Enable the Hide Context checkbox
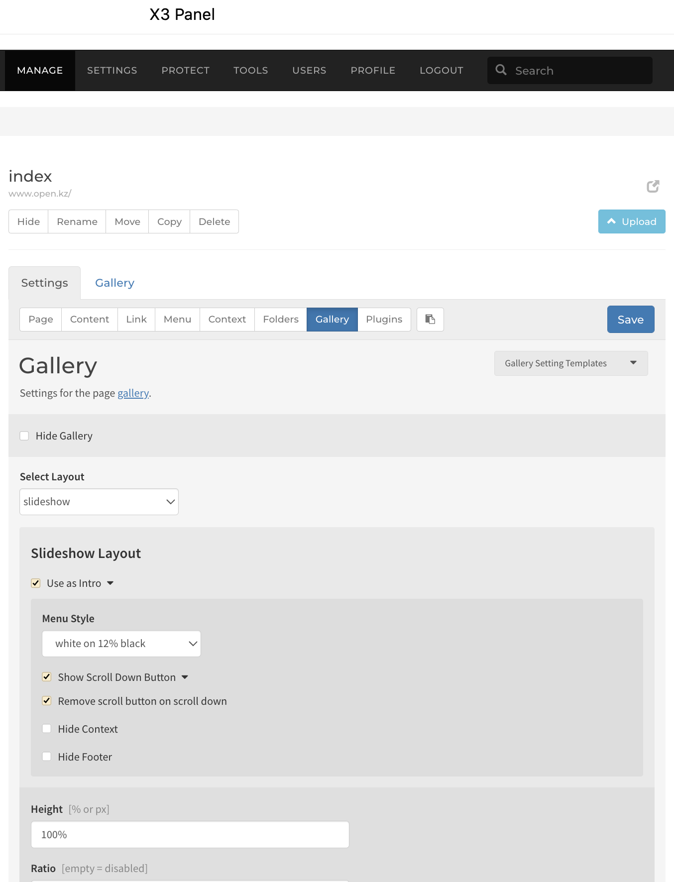 47,729
